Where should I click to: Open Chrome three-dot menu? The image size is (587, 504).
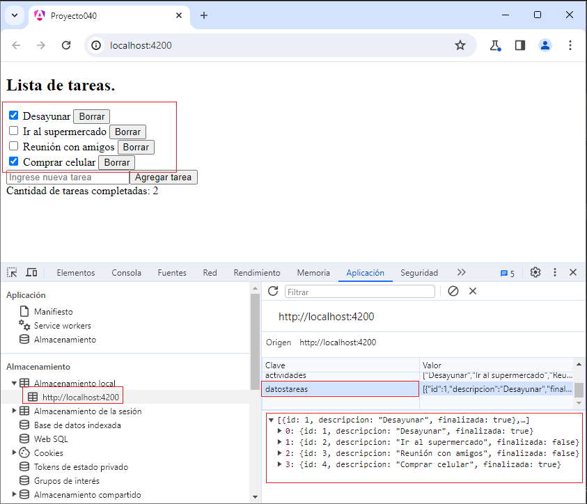pyautogui.click(x=570, y=45)
